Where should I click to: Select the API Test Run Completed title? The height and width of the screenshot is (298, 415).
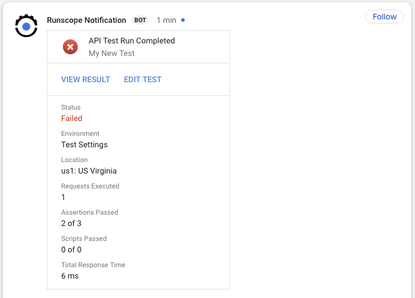click(131, 41)
